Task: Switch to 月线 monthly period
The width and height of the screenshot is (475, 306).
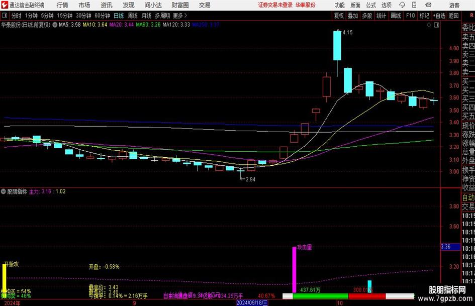Action: pyautogui.click(x=146, y=16)
